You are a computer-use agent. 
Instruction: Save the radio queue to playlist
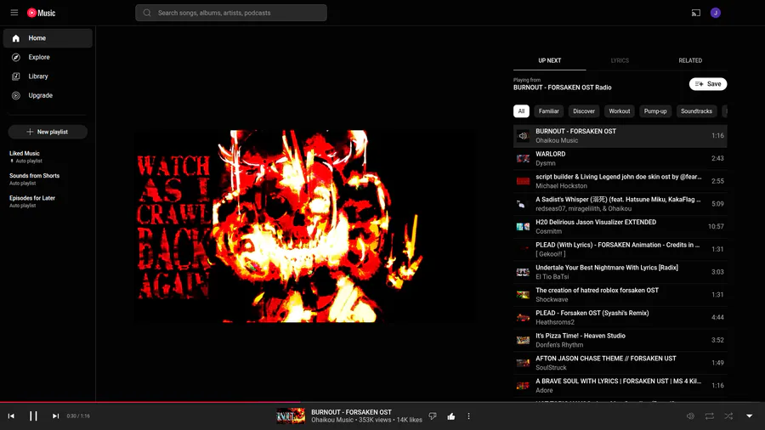tap(708, 84)
